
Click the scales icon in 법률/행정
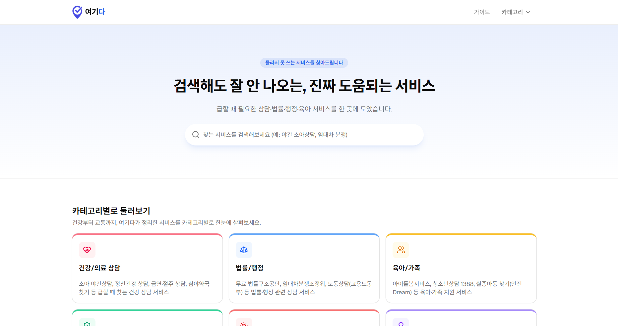pos(244,250)
